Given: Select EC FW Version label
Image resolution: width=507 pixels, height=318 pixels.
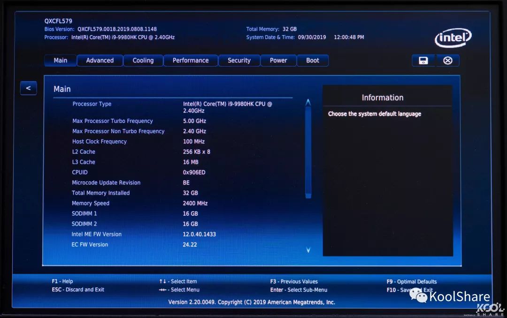Looking at the screenshot, I should point(90,245).
